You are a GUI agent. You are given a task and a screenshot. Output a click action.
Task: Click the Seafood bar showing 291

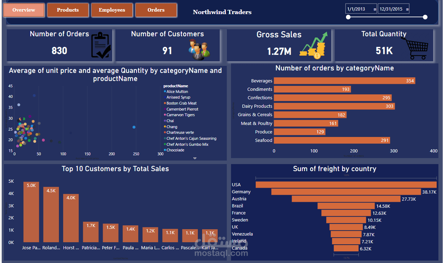[x=332, y=140]
